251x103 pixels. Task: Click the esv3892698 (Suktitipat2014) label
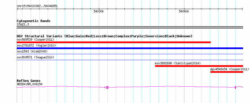(x=178, y=63)
